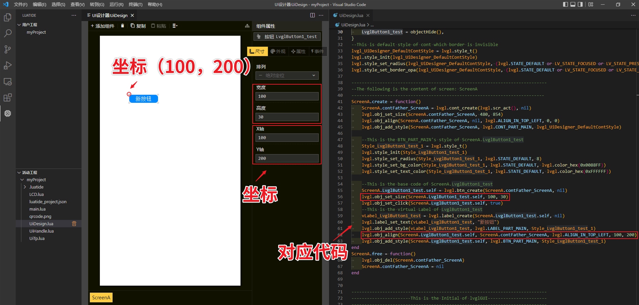This screenshot has height=305, width=639.
Task: Click the 粘贴 paste button in the designer toolbar
Action: pos(158,26)
